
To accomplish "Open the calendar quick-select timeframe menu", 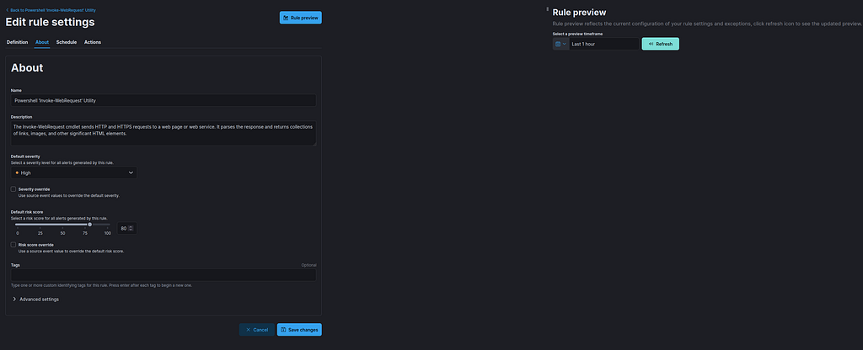I will [560, 44].
